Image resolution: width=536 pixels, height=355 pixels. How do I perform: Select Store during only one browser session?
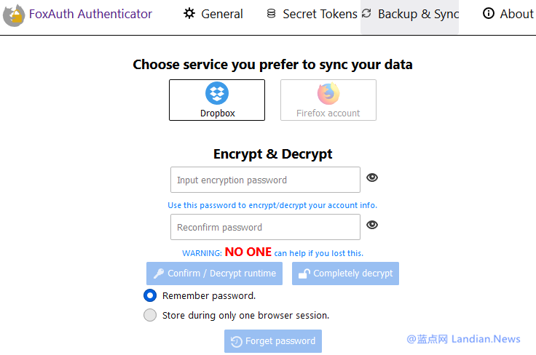[x=150, y=315]
